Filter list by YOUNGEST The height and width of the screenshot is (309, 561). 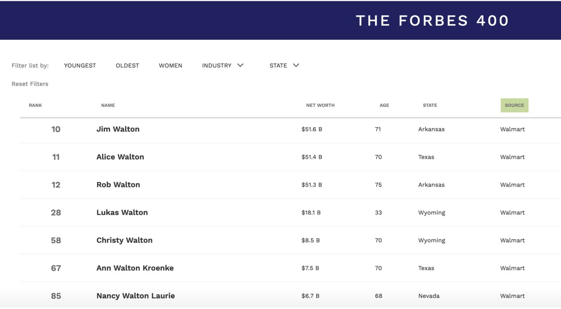pyautogui.click(x=80, y=65)
